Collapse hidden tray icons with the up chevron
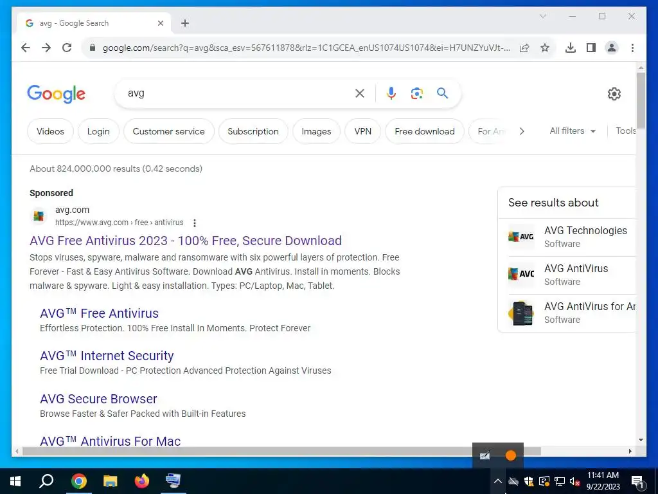658x494 pixels. click(498, 481)
